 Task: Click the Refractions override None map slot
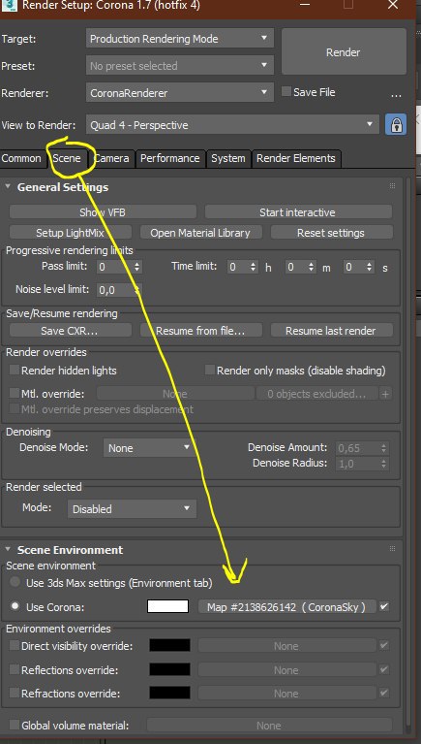point(287,694)
